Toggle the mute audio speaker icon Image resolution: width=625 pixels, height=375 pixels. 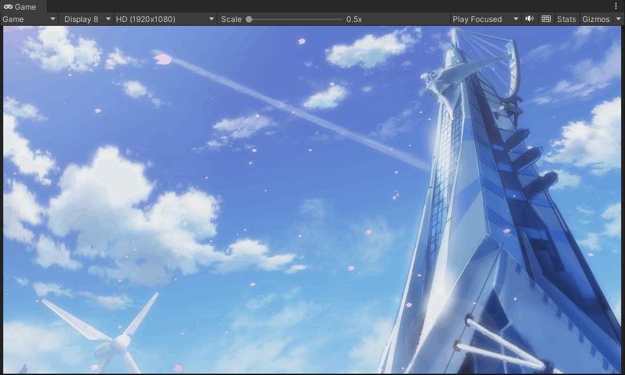[530, 19]
